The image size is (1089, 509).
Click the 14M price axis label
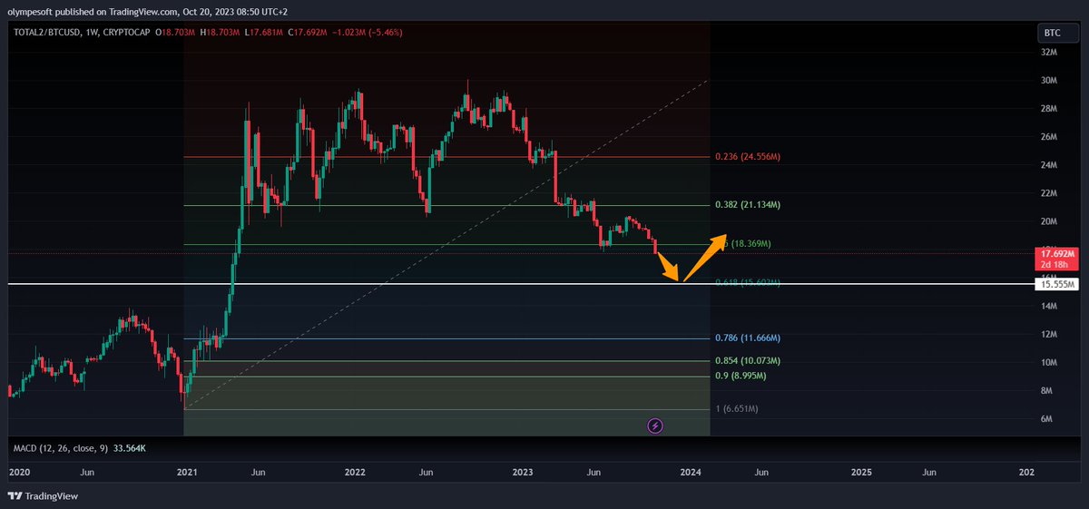(1050, 307)
